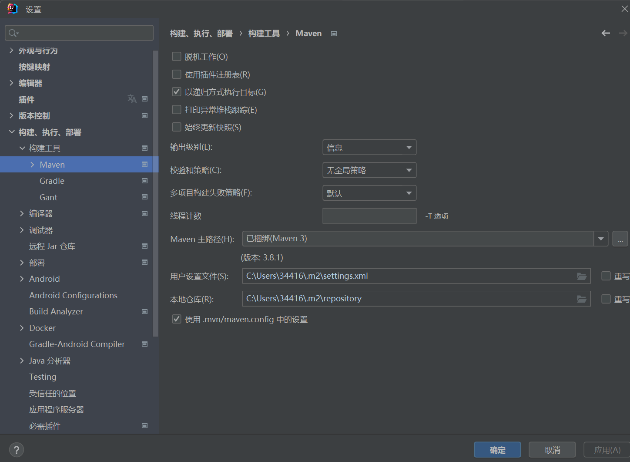Uncheck 使用 .mvn/maven.config 中的设置
The image size is (630, 462).
click(x=177, y=319)
